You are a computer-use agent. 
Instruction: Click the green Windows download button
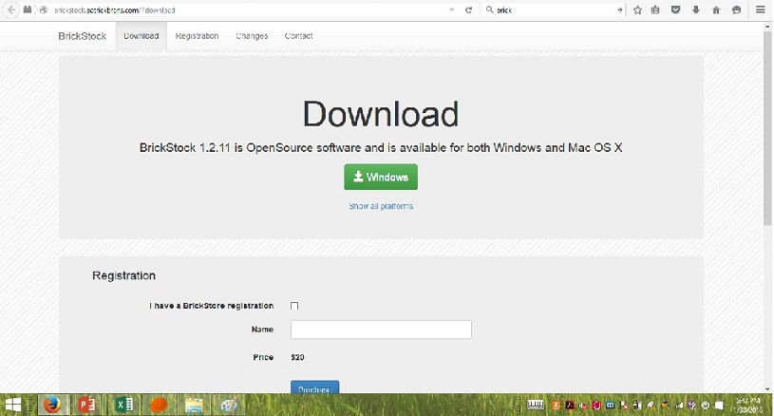pyautogui.click(x=381, y=178)
